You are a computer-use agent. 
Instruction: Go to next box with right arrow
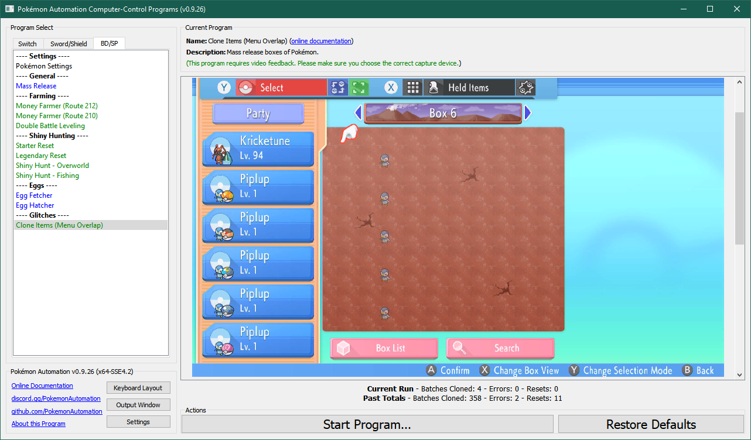[x=528, y=112]
